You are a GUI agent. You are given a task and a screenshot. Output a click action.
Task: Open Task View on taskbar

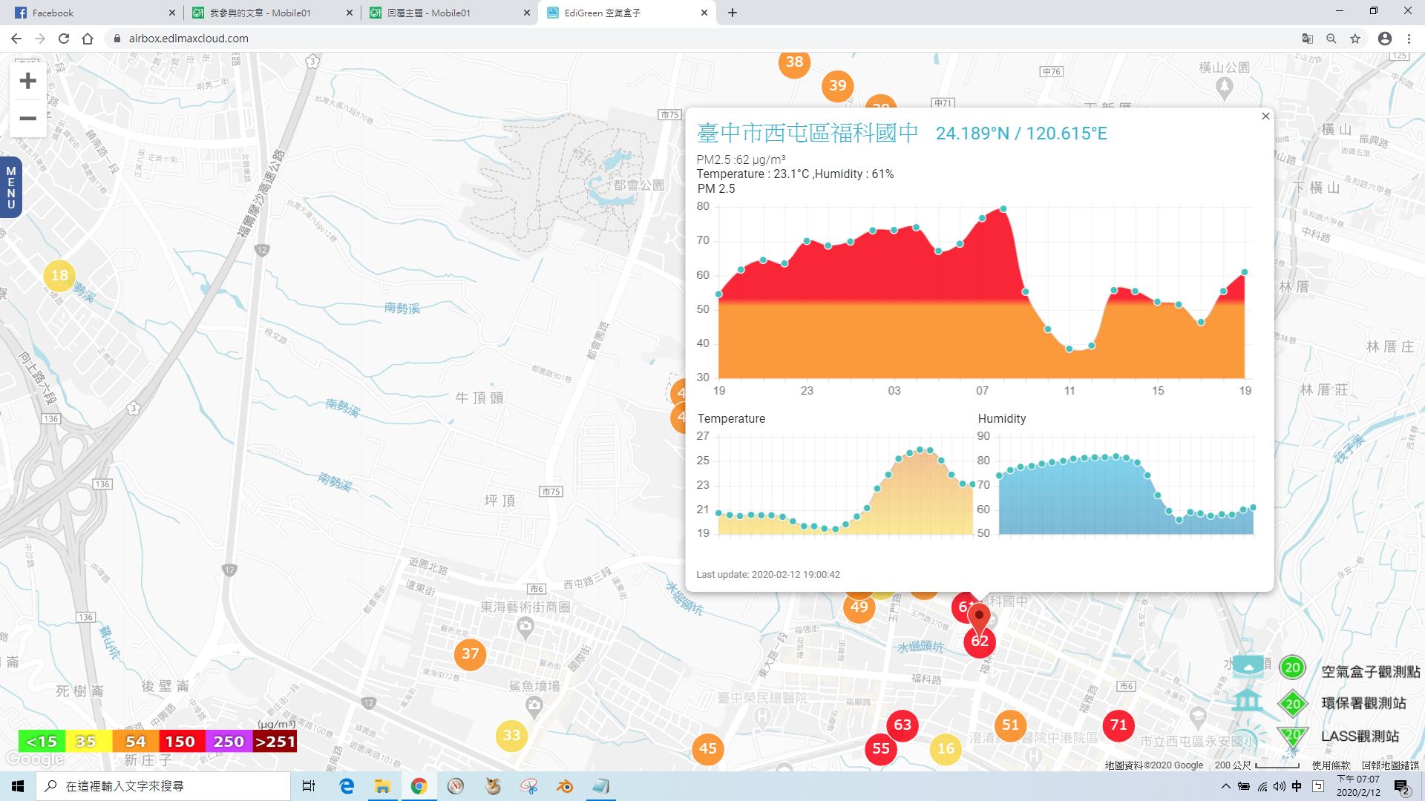click(309, 786)
